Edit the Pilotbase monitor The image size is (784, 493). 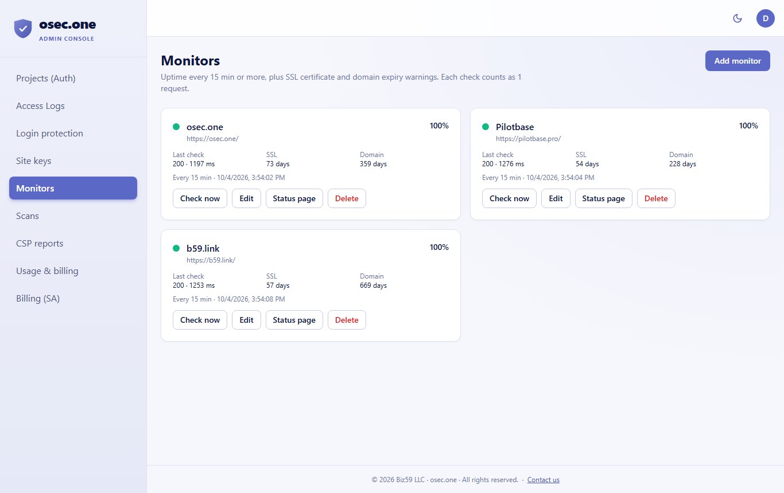pyautogui.click(x=556, y=198)
